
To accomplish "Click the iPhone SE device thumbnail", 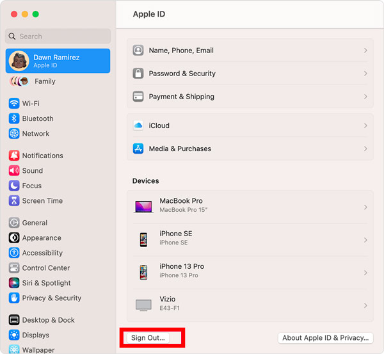I will [x=143, y=239].
